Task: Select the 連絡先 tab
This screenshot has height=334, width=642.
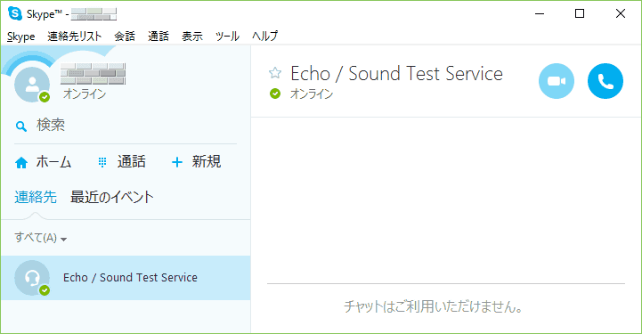Action: tap(36, 198)
